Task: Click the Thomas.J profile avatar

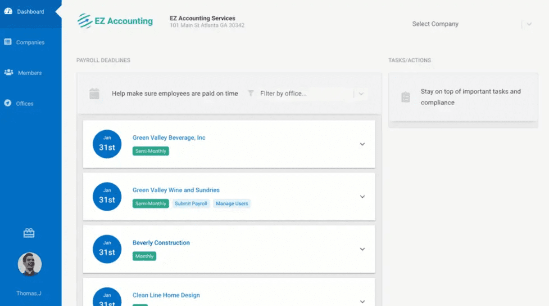Action: (x=30, y=264)
